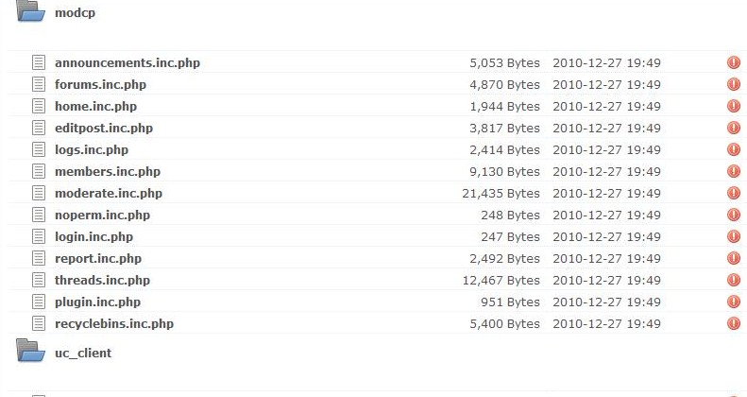Click the alert icon on the plugin.inc.php row
The height and width of the screenshot is (397, 747).
(733, 302)
